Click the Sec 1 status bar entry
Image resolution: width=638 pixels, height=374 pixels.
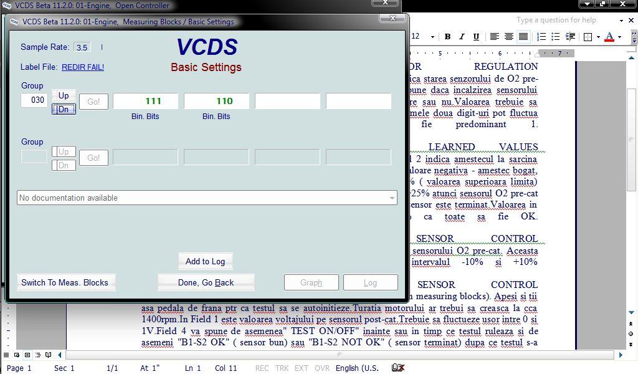(64, 368)
